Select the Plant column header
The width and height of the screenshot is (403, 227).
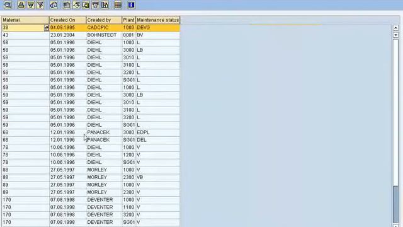tap(128, 20)
